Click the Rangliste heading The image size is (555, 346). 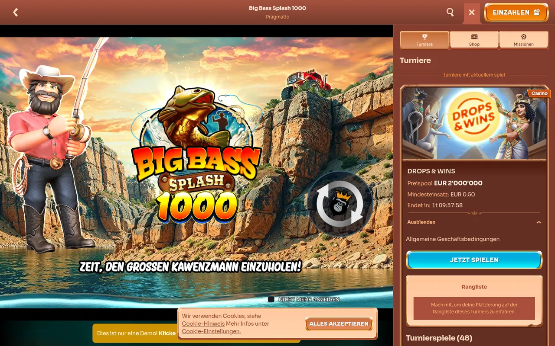pos(474,287)
